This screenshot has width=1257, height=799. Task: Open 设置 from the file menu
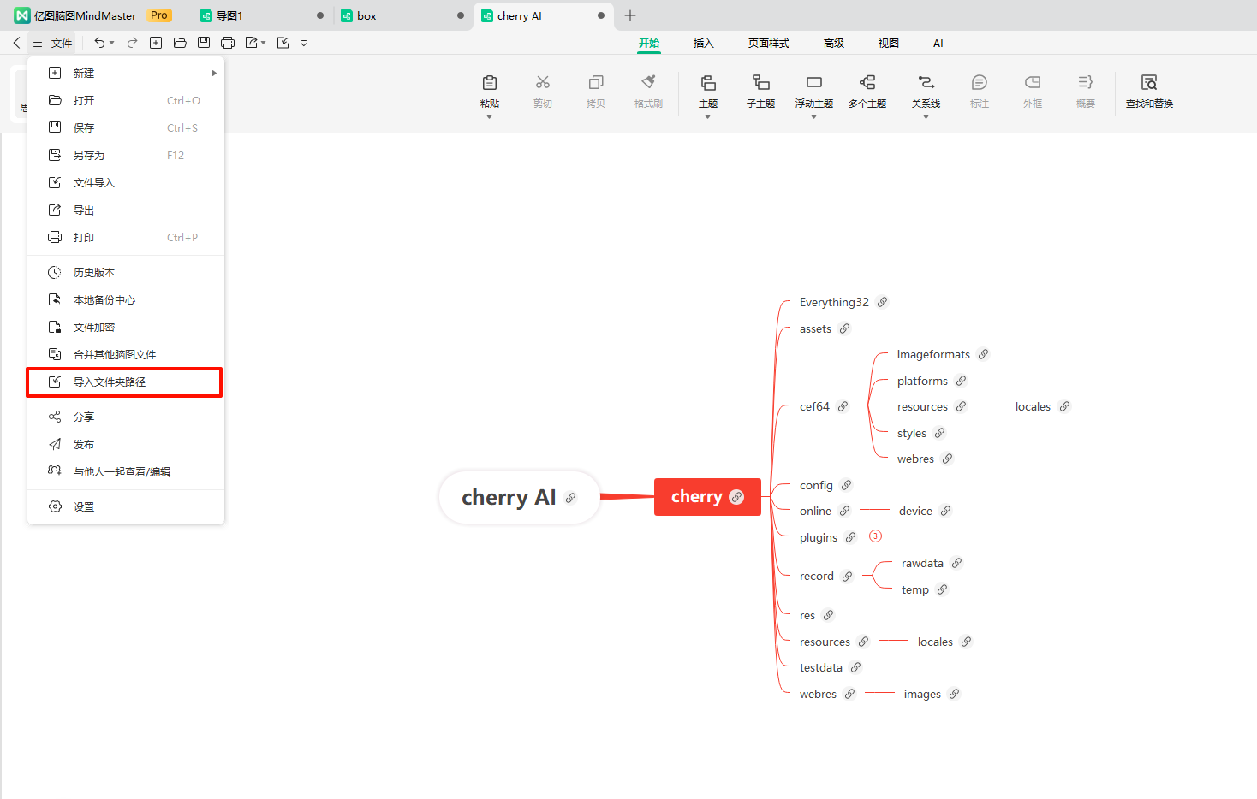(125, 507)
